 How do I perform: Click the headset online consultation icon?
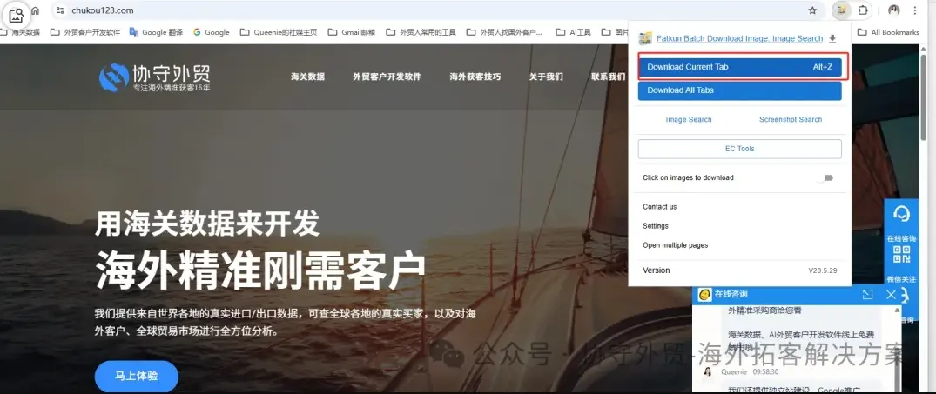coord(902,214)
